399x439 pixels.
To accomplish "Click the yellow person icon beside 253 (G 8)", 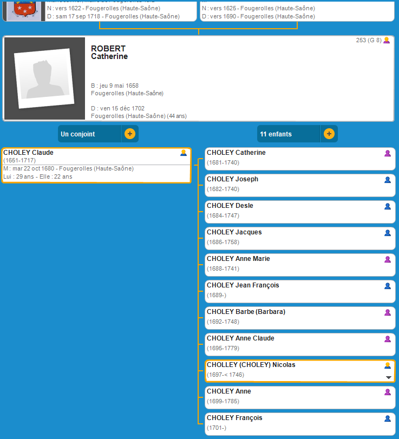I will point(387,40).
